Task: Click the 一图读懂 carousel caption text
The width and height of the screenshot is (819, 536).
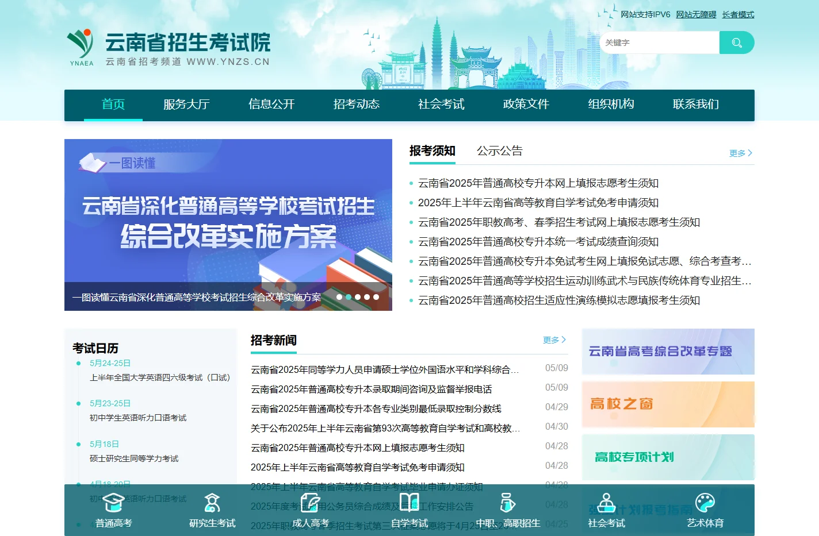Action: tap(197, 297)
